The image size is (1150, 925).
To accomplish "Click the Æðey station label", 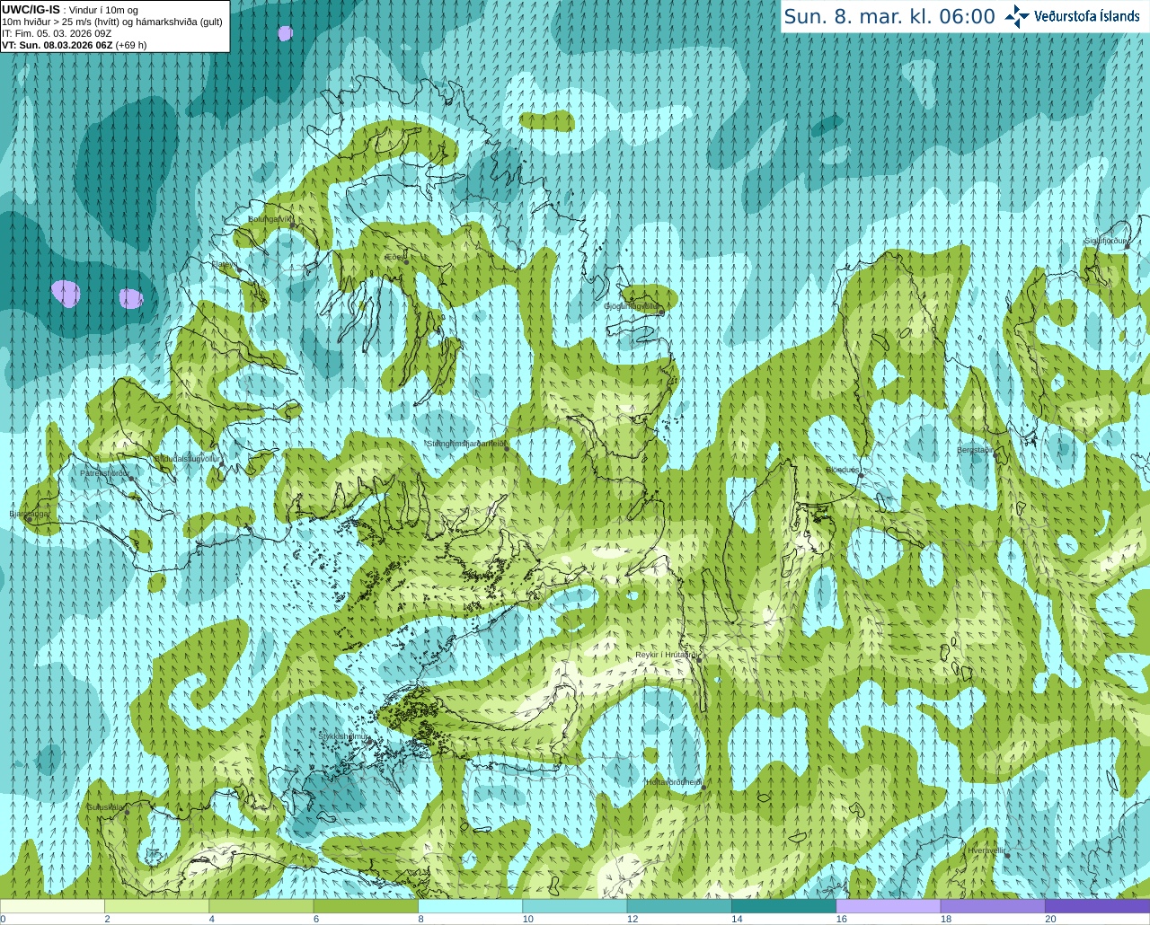I will point(394,256).
